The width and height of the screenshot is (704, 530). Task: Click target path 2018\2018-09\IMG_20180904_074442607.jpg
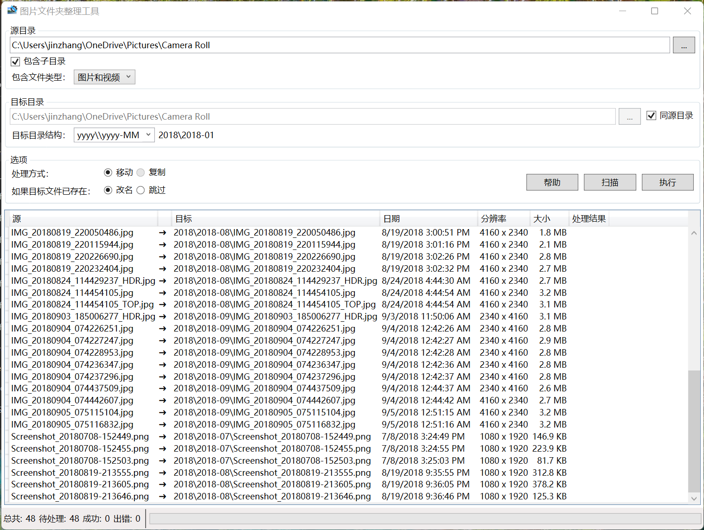click(x=265, y=400)
